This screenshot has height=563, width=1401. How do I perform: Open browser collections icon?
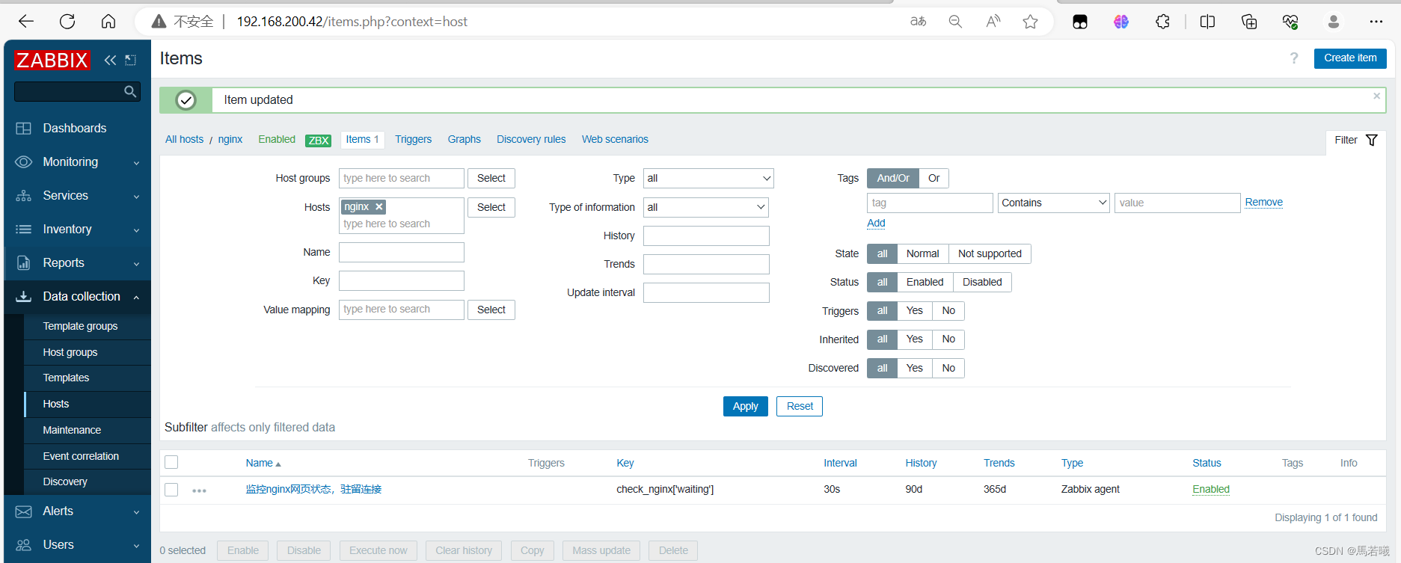point(1249,22)
